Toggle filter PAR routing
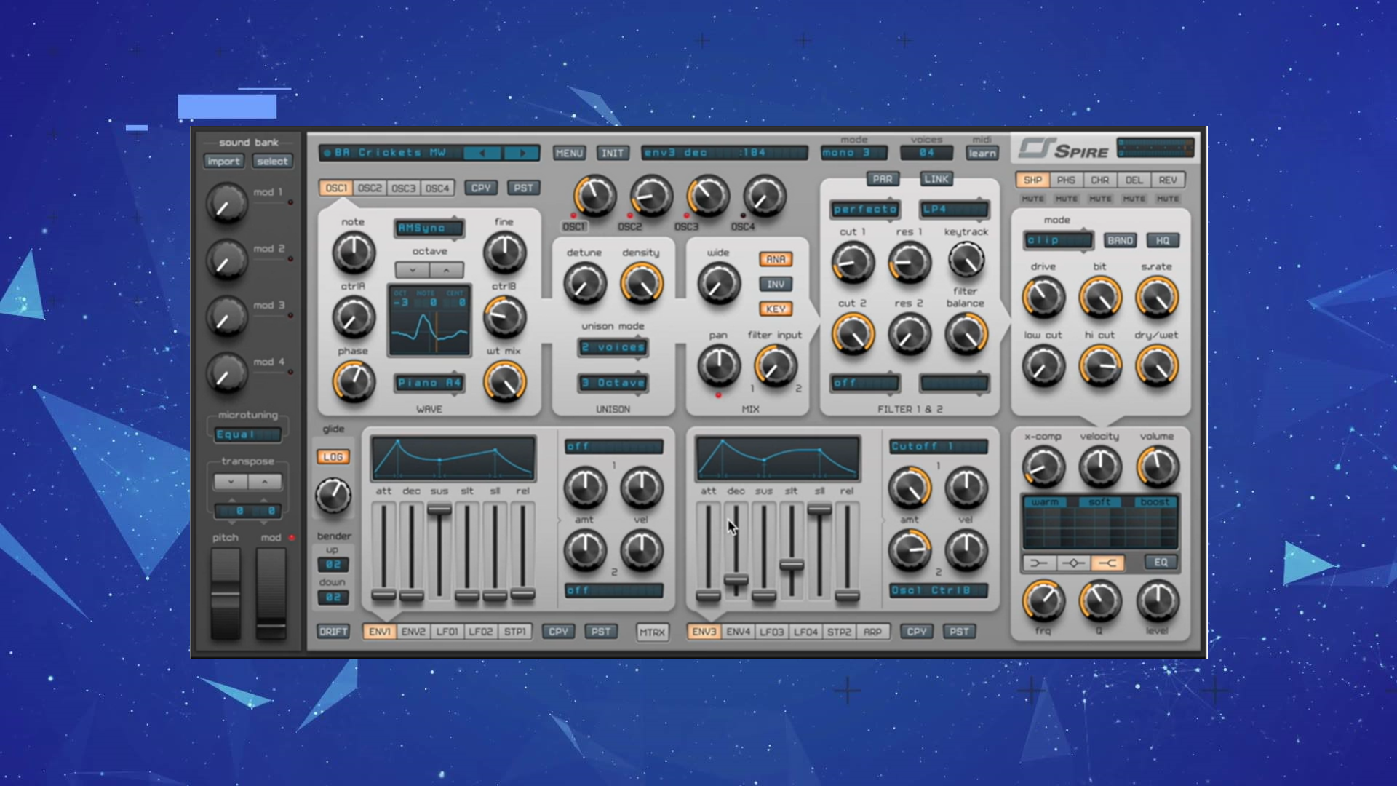Screen dimensions: 1397x786 click(x=883, y=179)
